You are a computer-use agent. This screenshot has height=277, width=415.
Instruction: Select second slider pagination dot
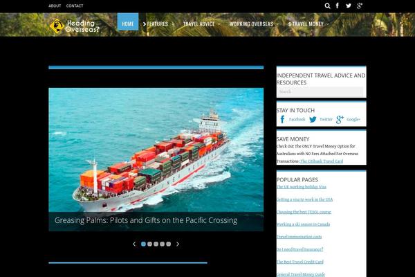149,244
